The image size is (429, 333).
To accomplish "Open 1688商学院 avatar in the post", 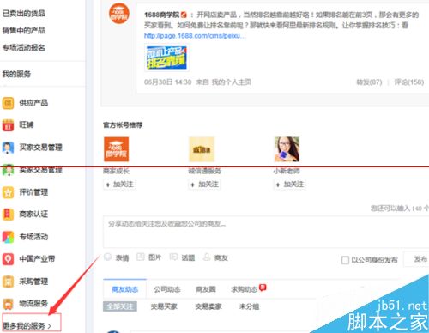I will click(x=119, y=14).
